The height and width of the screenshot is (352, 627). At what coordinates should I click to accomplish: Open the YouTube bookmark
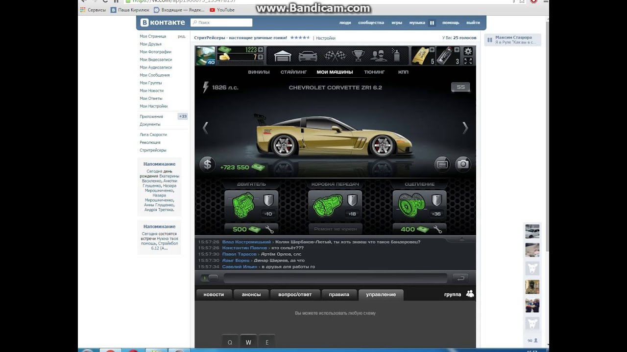(222, 10)
